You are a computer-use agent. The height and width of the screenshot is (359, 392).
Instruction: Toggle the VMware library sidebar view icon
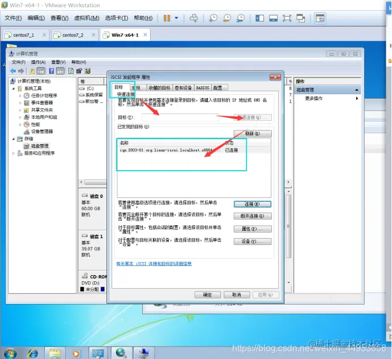point(260,18)
